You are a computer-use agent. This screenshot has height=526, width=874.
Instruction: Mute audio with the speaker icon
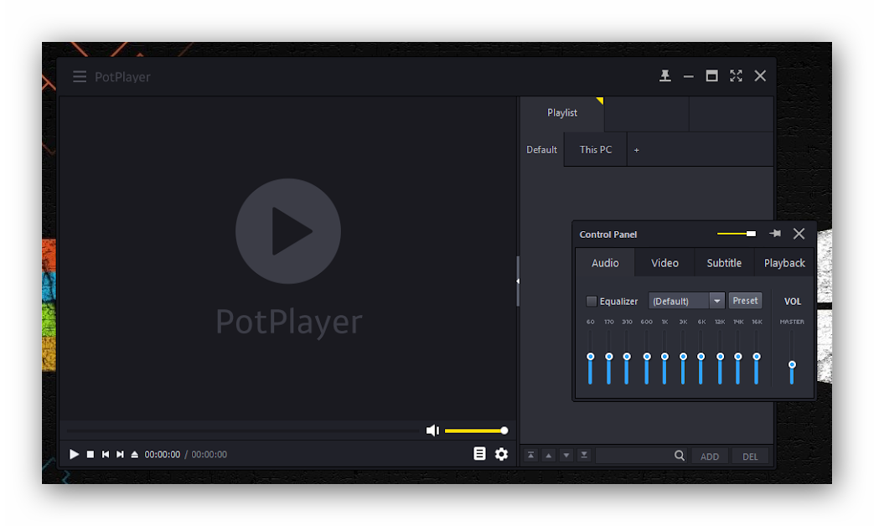coord(432,431)
